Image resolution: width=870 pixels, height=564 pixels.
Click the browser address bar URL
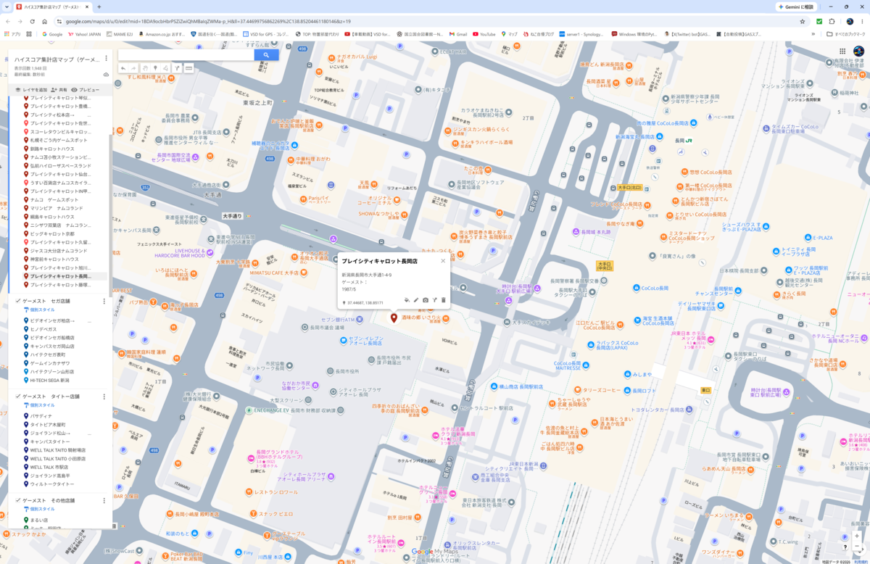[x=208, y=21]
